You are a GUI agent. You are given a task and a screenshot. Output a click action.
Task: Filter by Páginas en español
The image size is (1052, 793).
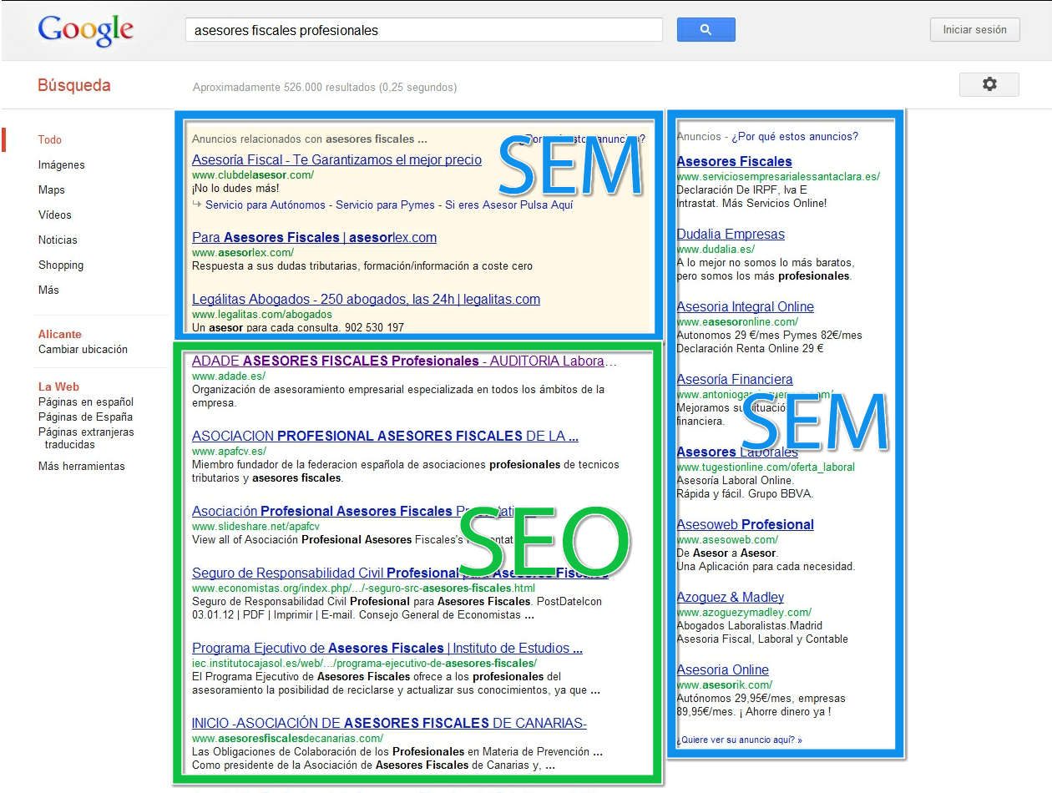coord(86,402)
